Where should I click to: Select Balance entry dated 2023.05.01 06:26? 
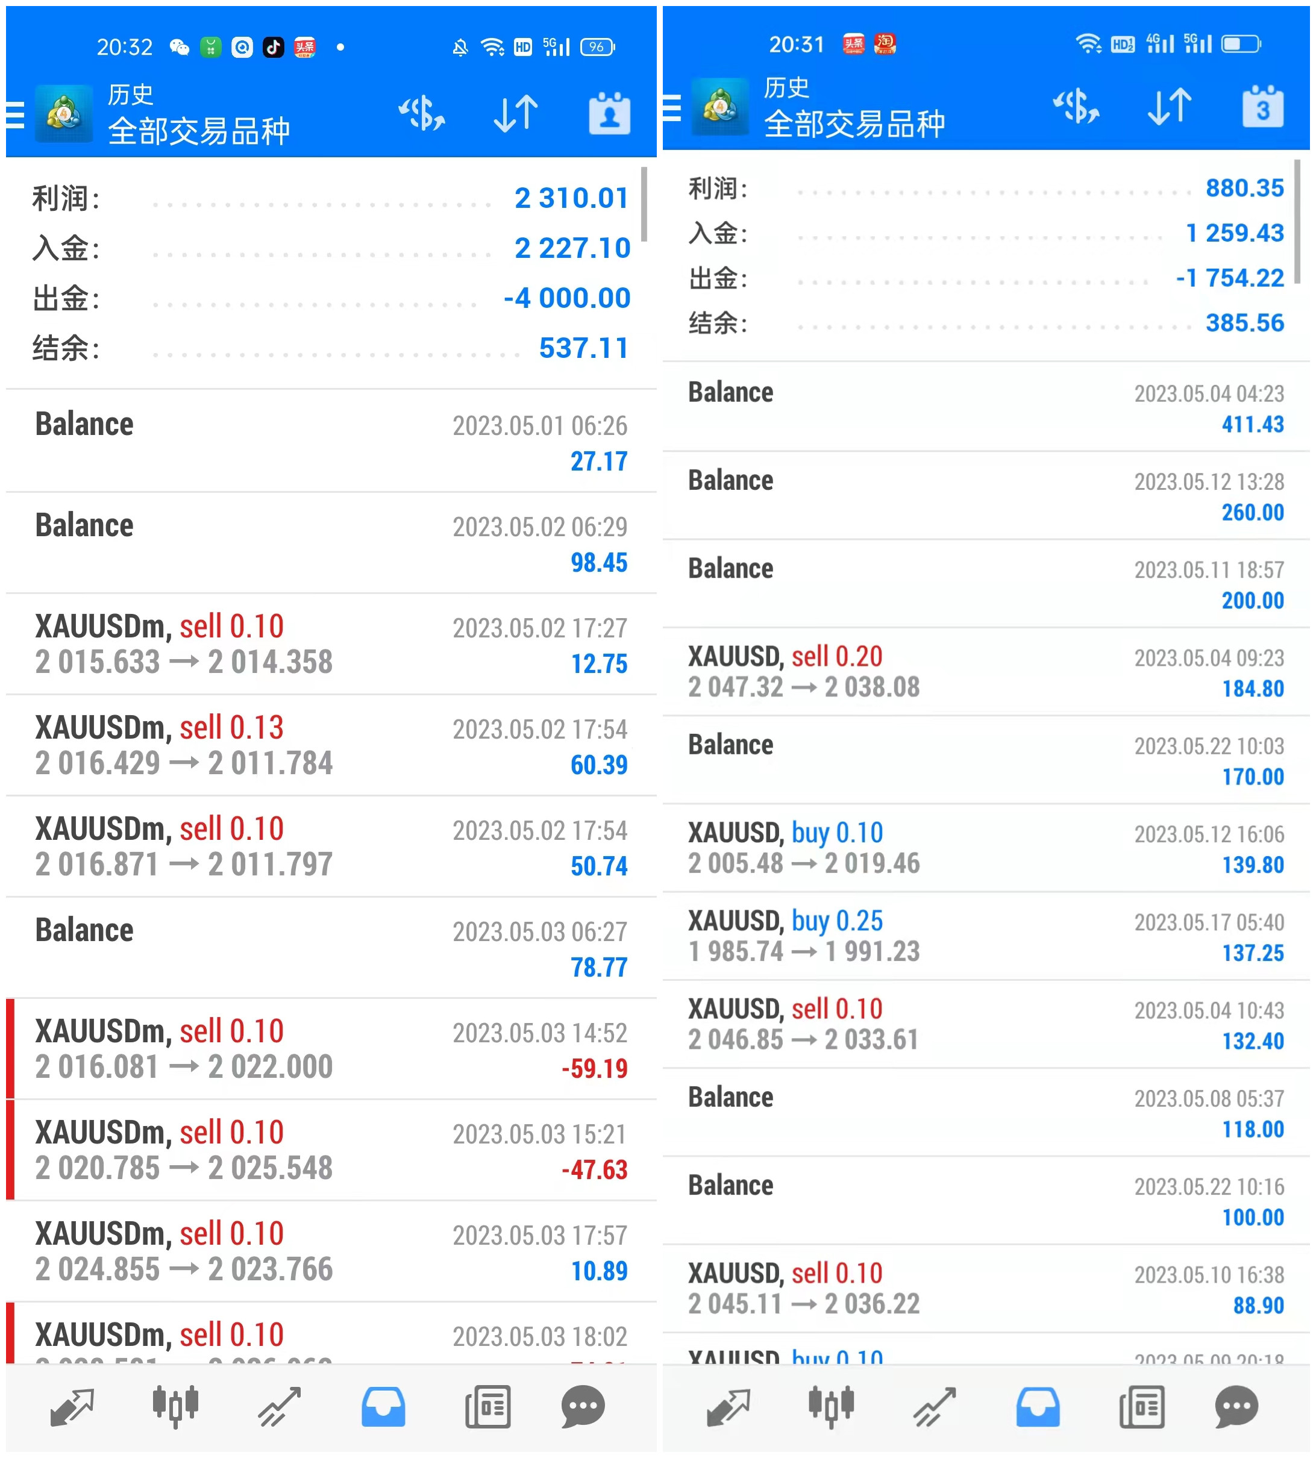tap(330, 441)
